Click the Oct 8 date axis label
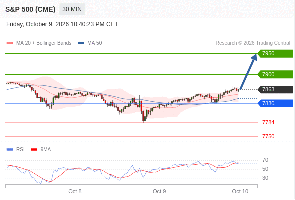 [75, 191]
